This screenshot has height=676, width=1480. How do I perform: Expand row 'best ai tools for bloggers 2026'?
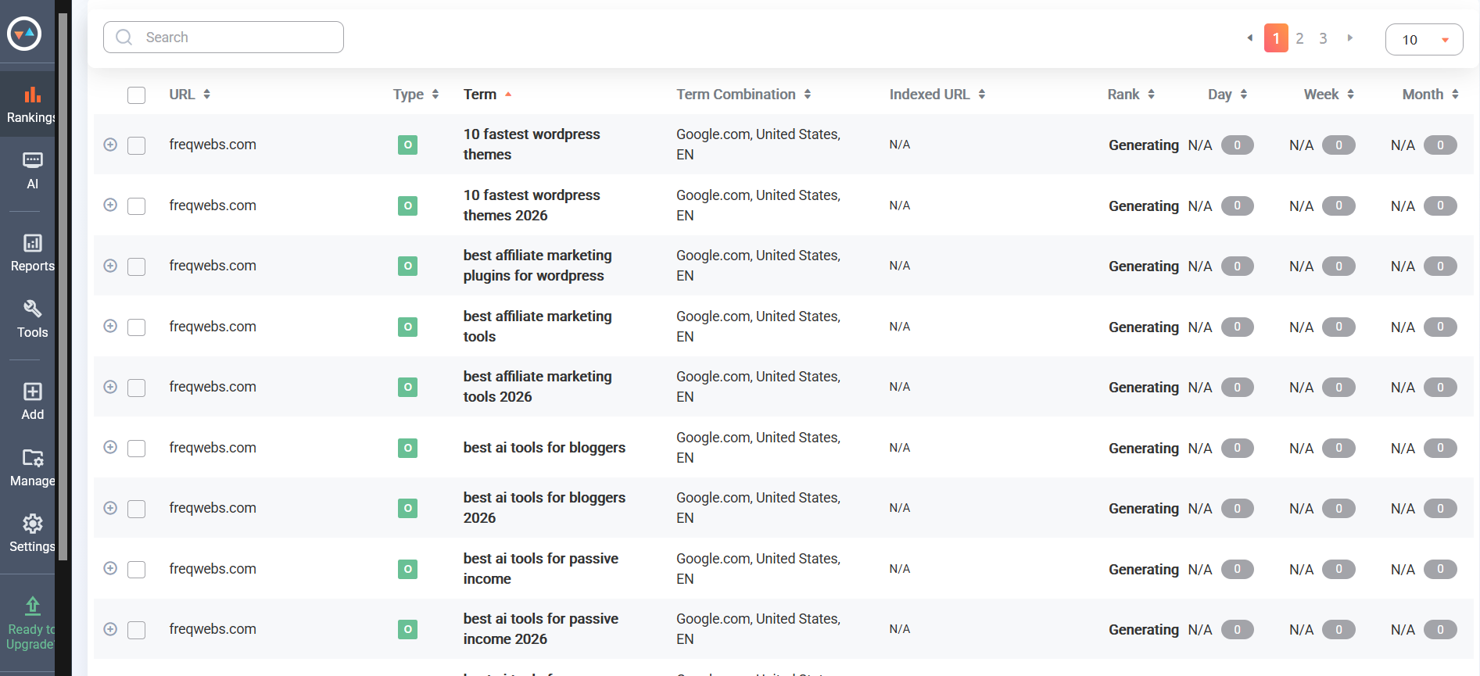click(x=110, y=508)
